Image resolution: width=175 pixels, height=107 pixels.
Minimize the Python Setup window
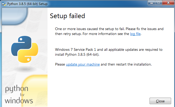pos(152,3)
